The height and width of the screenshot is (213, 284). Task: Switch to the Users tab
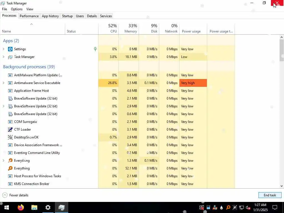(80, 16)
